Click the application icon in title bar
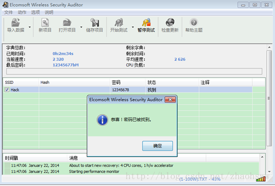This screenshot has height=186, width=275. pos(5,4)
